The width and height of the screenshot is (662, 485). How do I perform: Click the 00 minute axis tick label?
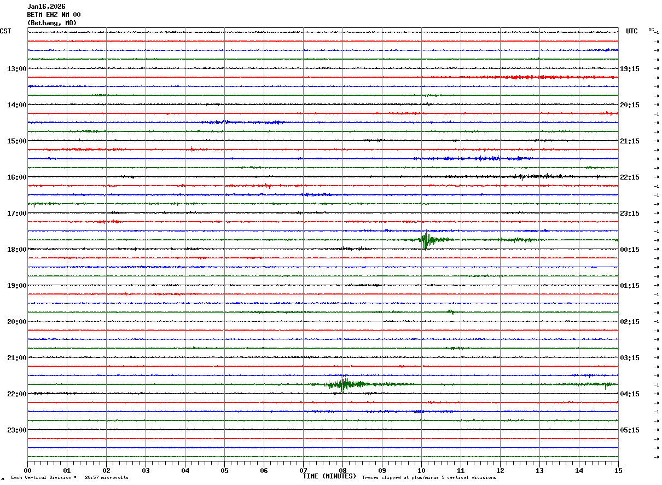click(28, 471)
